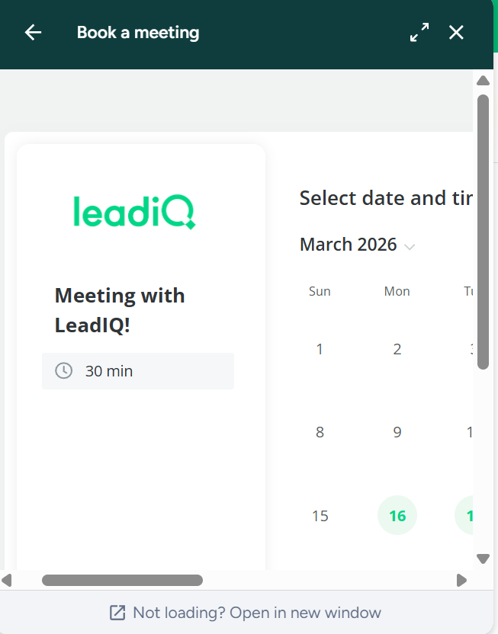
Task: Choose March 9 on the calendar
Action: (397, 433)
